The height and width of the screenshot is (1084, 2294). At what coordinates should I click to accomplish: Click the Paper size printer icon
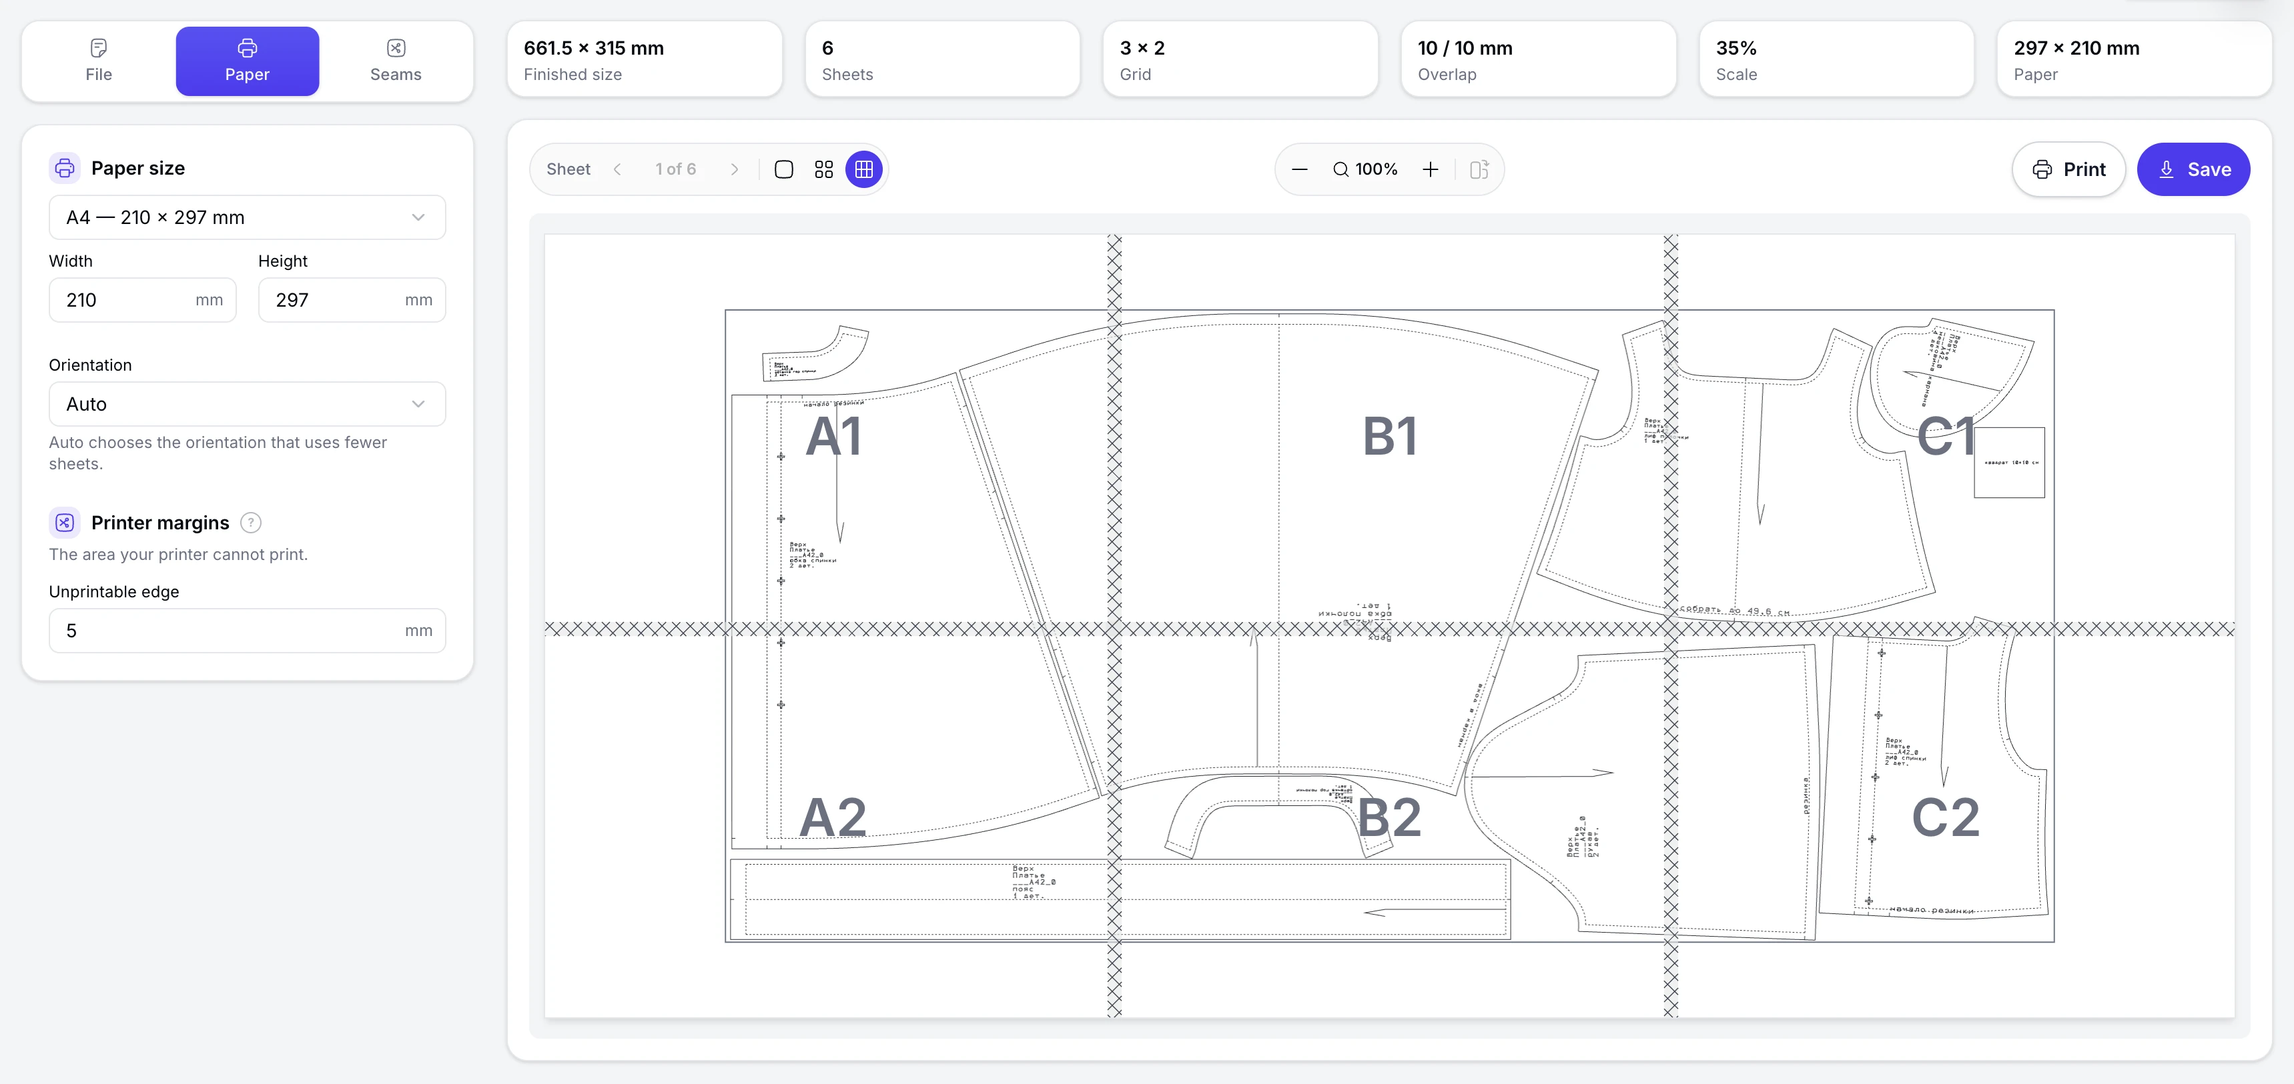pos(64,167)
